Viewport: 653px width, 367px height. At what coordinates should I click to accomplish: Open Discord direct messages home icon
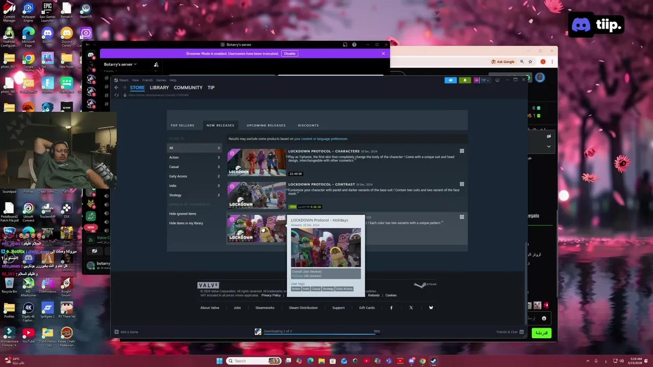click(x=91, y=55)
